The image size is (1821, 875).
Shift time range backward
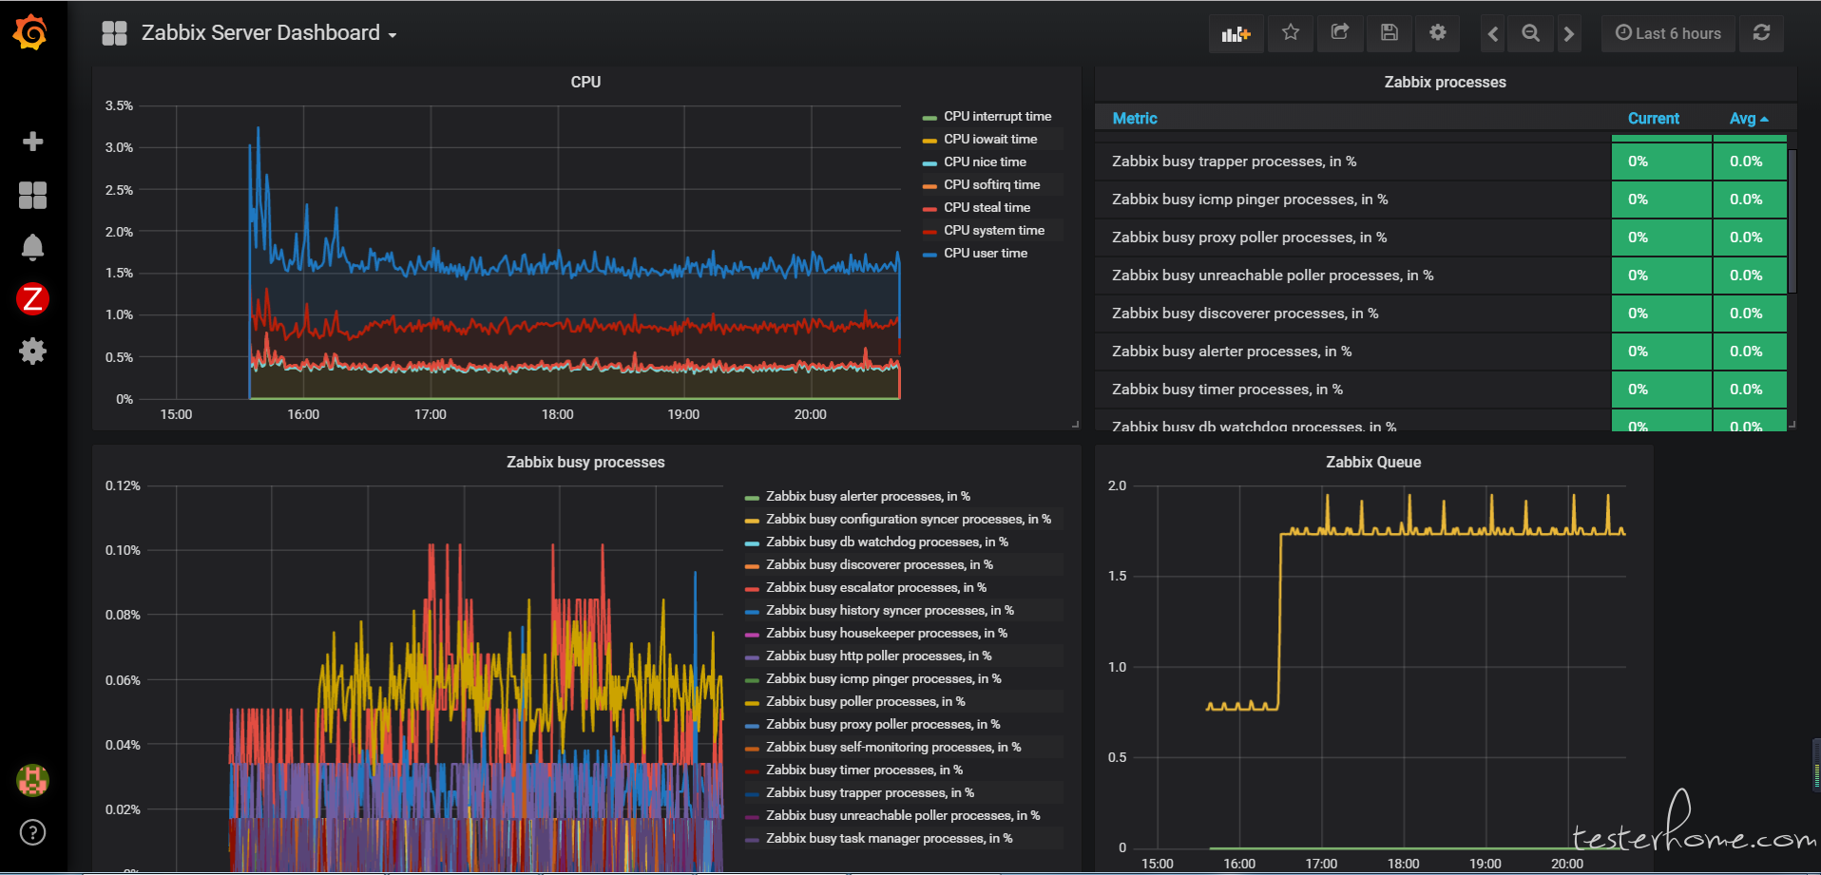click(1493, 33)
